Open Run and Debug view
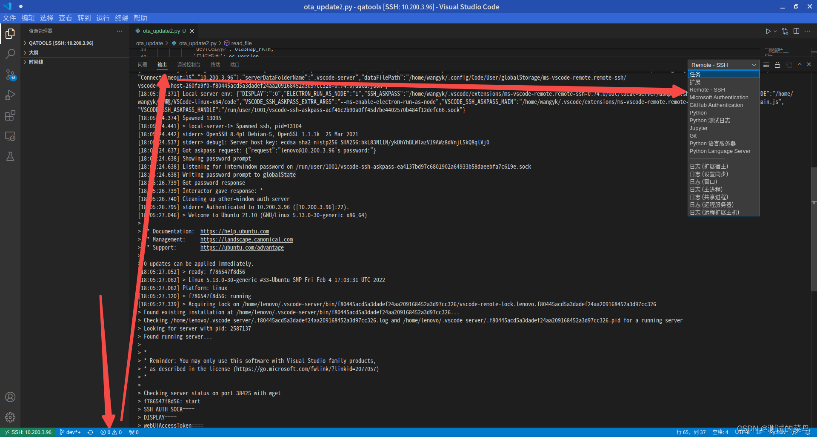 click(10, 95)
